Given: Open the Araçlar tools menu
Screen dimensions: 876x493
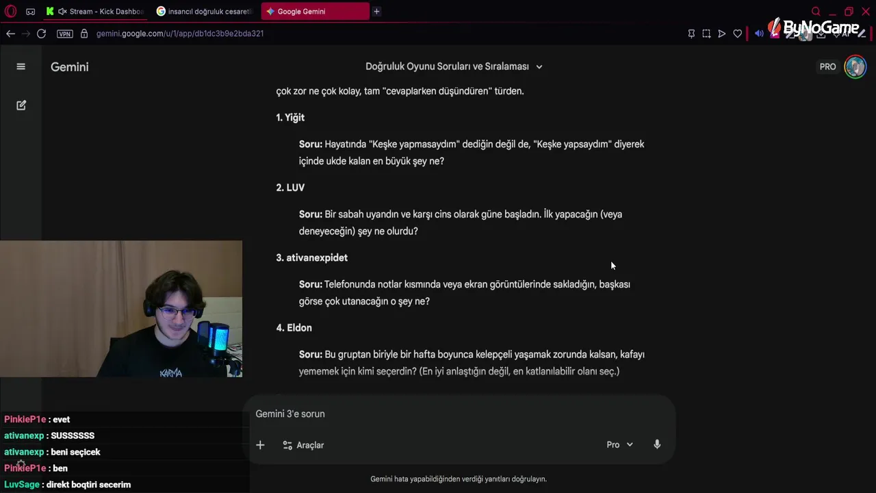Looking at the screenshot, I should click(x=303, y=445).
